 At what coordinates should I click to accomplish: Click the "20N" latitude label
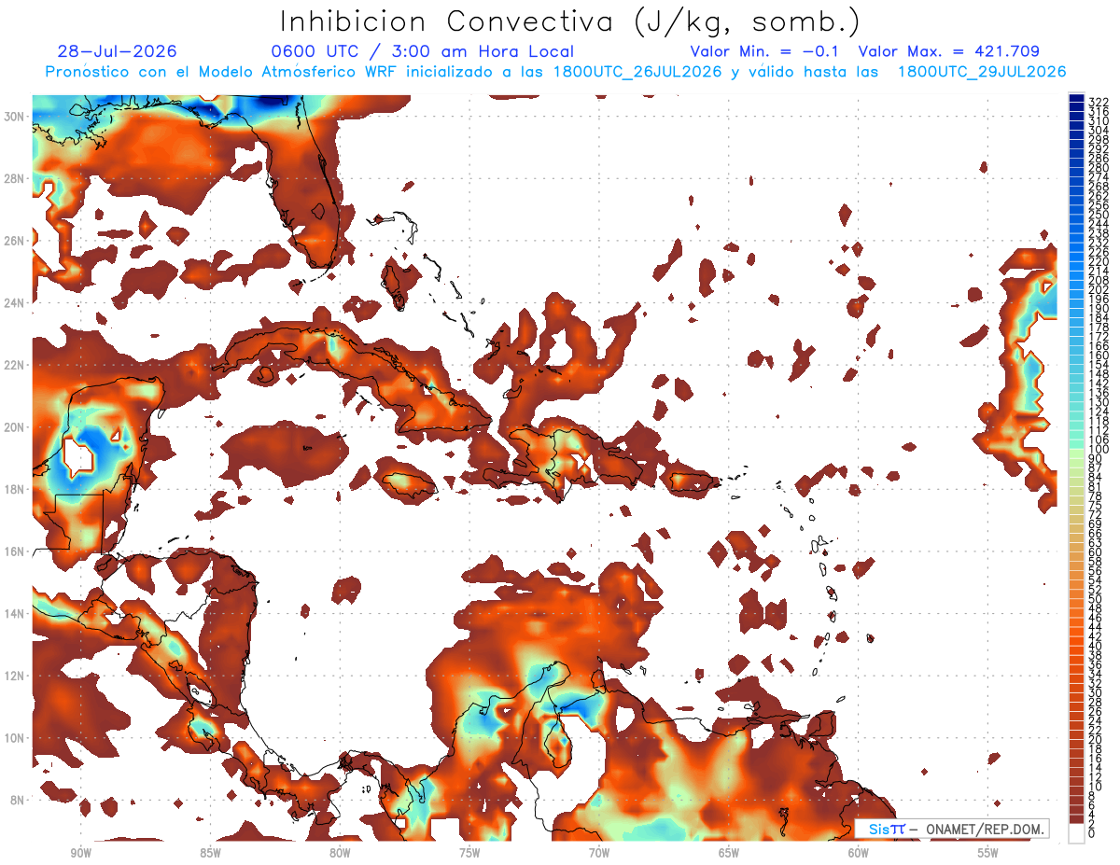(x=16, y=427)
